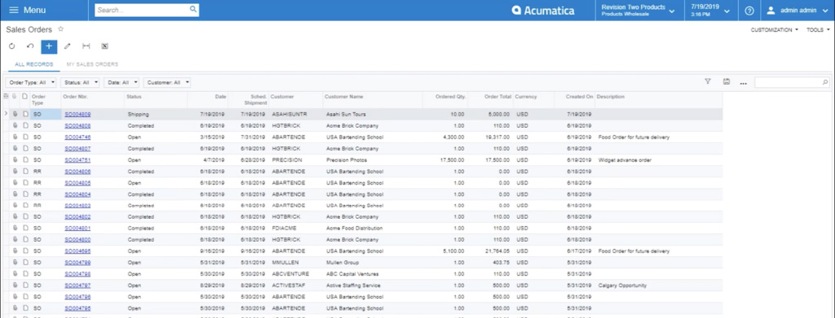The image size is (835, 318).
Task: Open sales order SO004806 link
Action: tap(77, 172)
